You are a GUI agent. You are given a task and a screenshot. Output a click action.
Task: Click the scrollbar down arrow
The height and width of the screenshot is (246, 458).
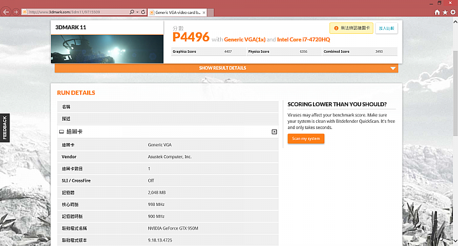click(455, 241)
